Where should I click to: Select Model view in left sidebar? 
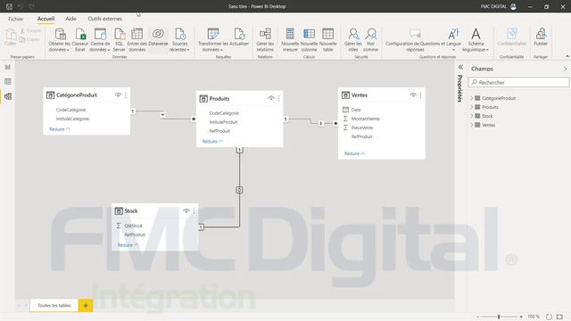point(8,96)
